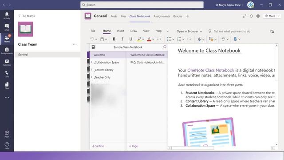The width and height of the screenshot is (284, 160).
Task: Open numbering style dropdown arrow
Action: 183,39
